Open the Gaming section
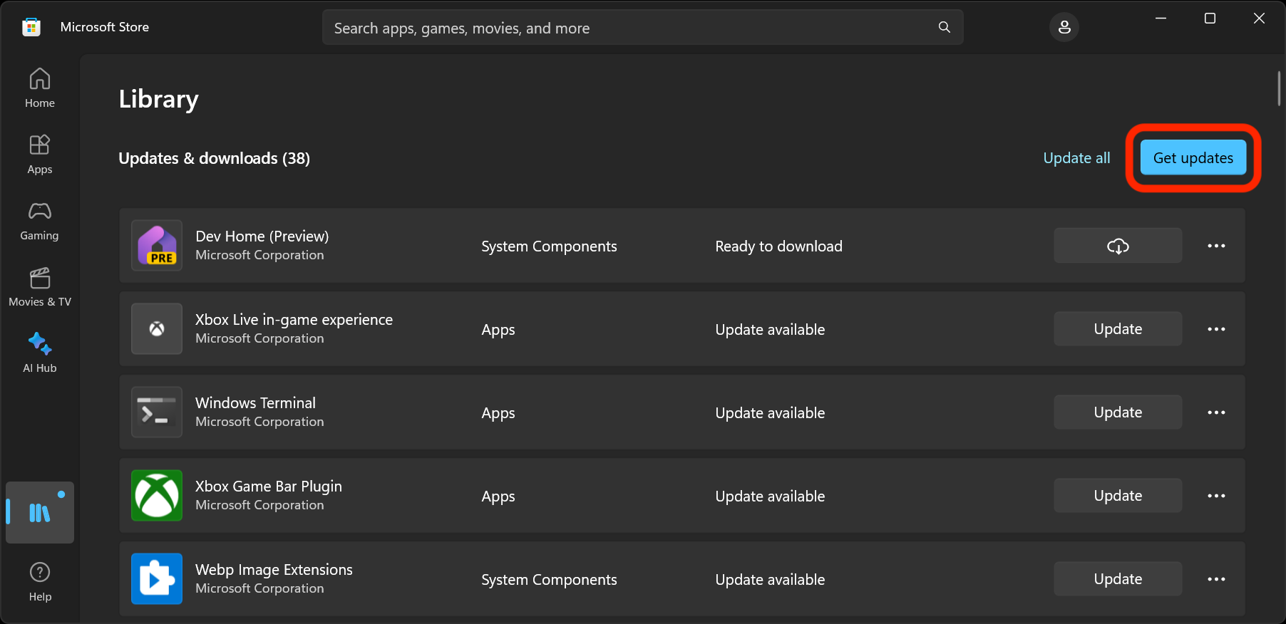 point(40,221)
